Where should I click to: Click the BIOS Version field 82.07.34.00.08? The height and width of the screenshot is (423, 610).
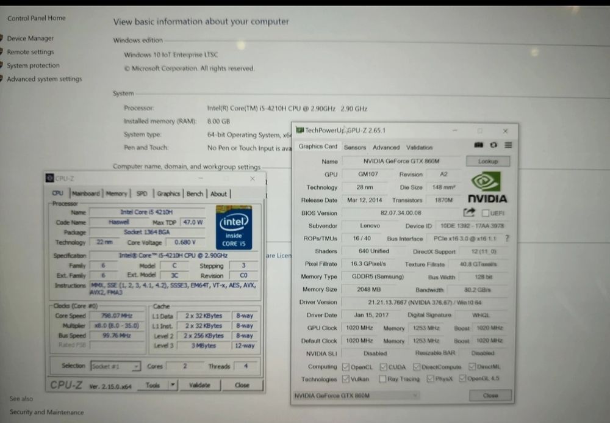pyautogui.click(x=401, y=213)
